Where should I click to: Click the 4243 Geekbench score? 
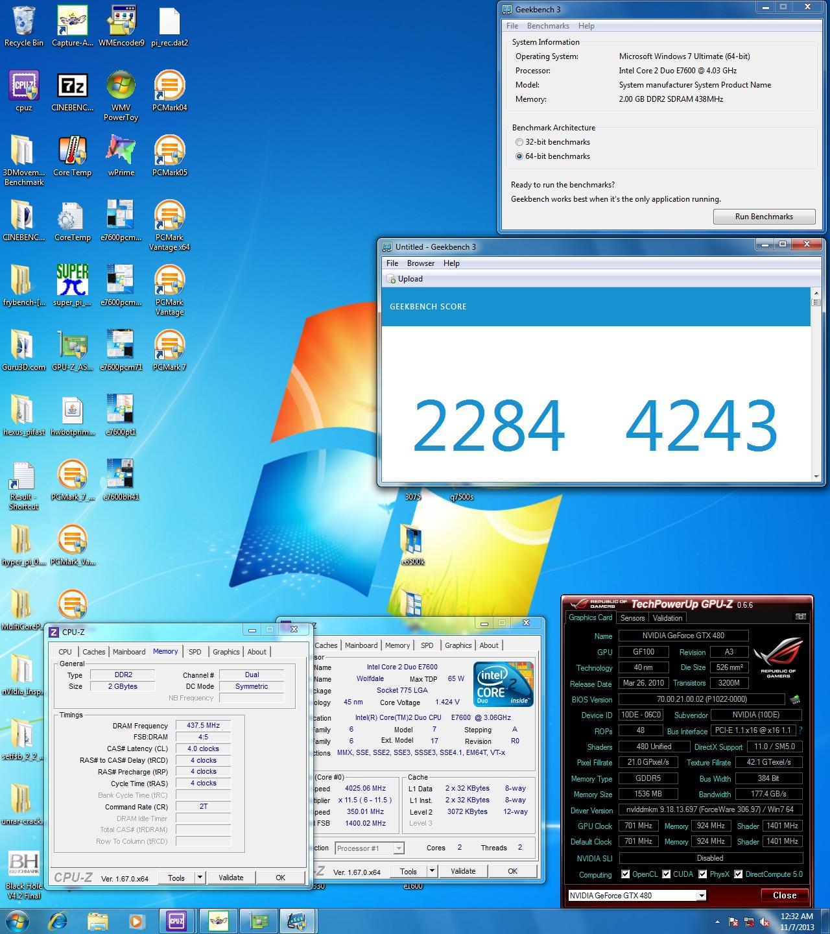point(702,425)
